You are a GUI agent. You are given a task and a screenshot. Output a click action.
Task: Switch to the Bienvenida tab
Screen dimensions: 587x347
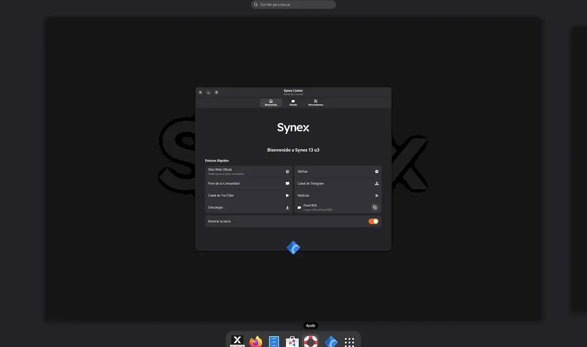coord(271,103)
